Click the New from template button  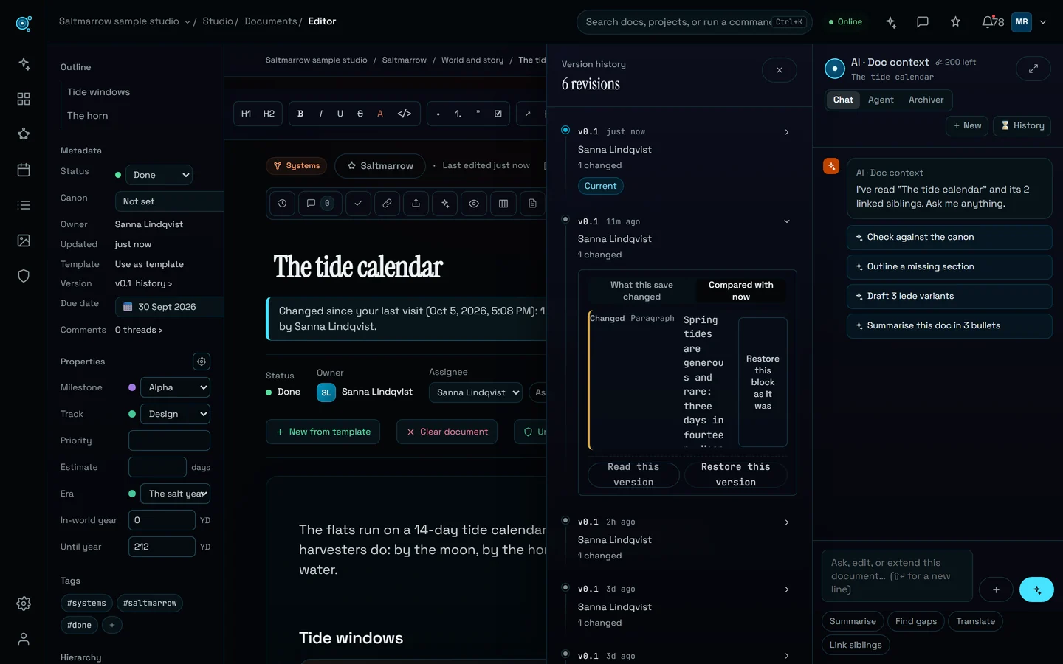pyautogui.click(x=323, y=432)
